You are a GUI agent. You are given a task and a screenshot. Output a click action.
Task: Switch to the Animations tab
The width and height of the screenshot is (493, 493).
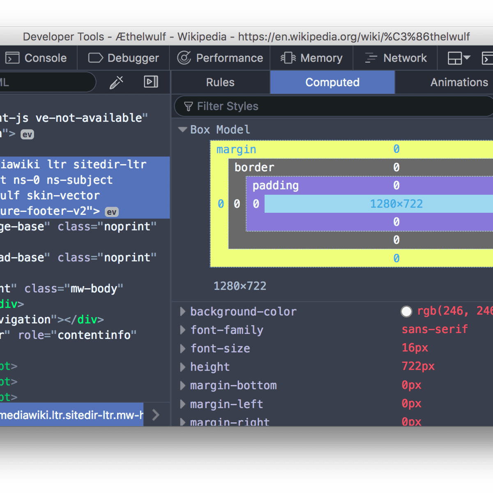tap(459, 82)
